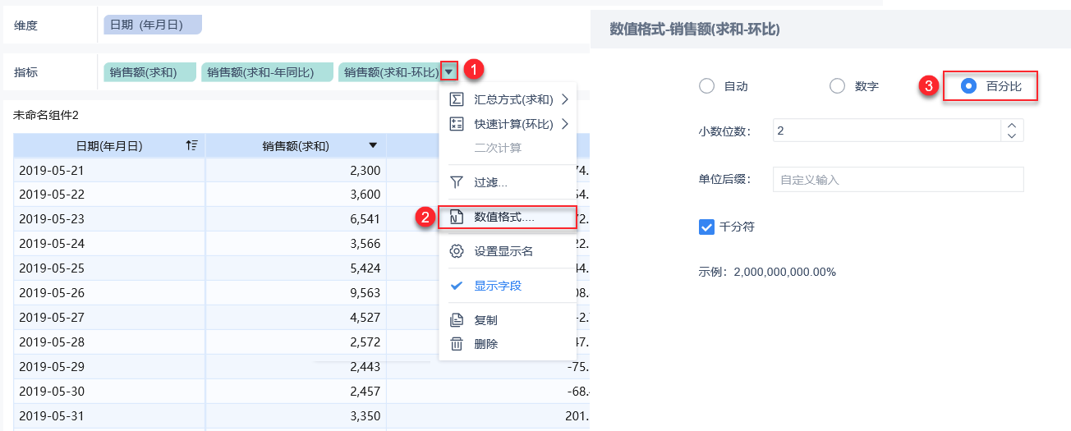
Task: Uncheck the 千分符 checkbox
Action: [706, 227]
